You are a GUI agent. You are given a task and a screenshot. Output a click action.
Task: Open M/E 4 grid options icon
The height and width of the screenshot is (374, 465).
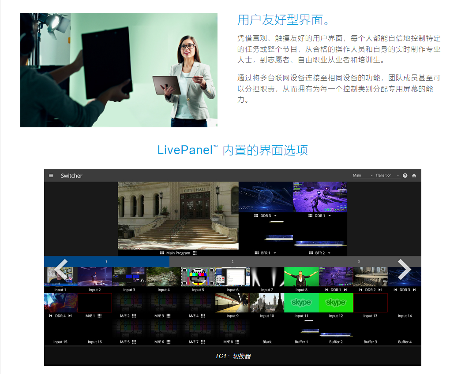point(203,316)
